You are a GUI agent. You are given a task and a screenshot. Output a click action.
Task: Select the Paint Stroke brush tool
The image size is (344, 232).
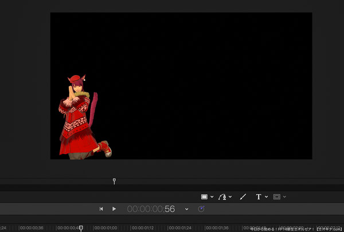243,196
